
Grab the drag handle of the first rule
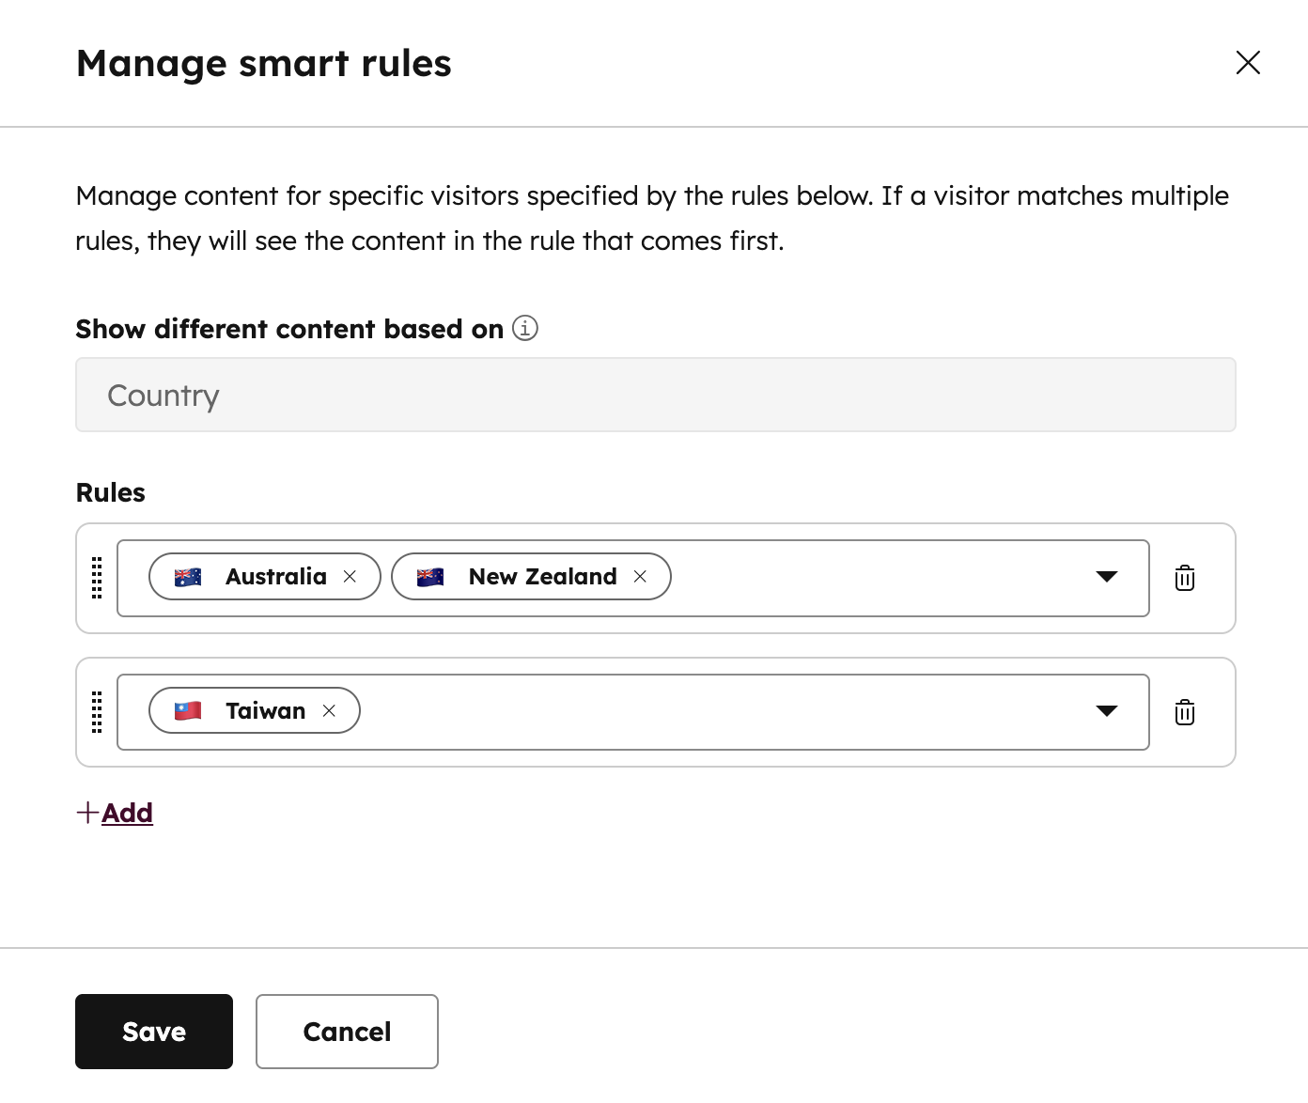(96, 578)
